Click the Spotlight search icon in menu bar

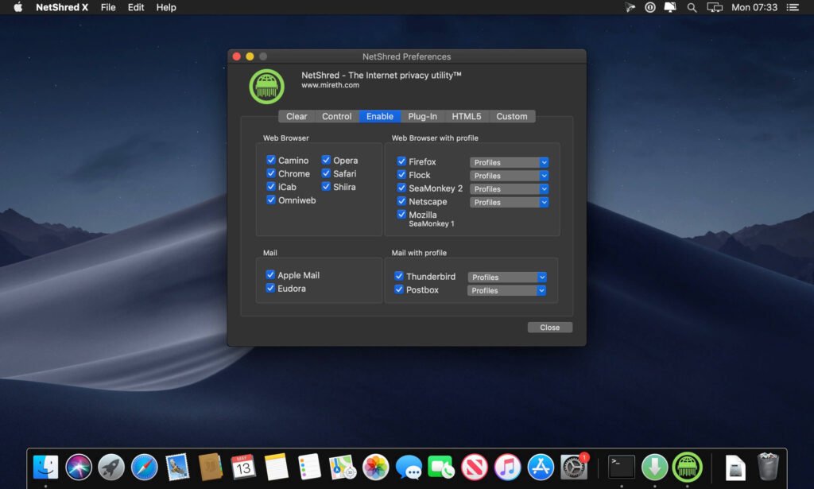(692, 7)
